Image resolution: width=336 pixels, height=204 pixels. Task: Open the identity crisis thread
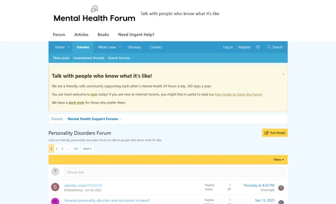click(x=83, y=186)
